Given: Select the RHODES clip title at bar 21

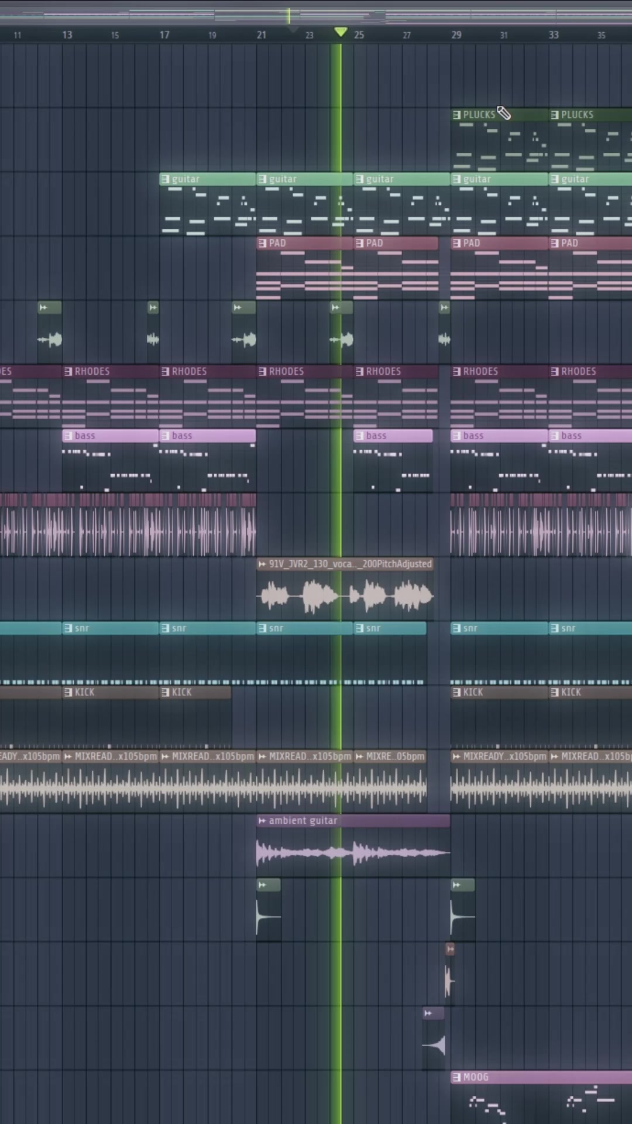Looking at the screenshot, I should pos(286,371).
